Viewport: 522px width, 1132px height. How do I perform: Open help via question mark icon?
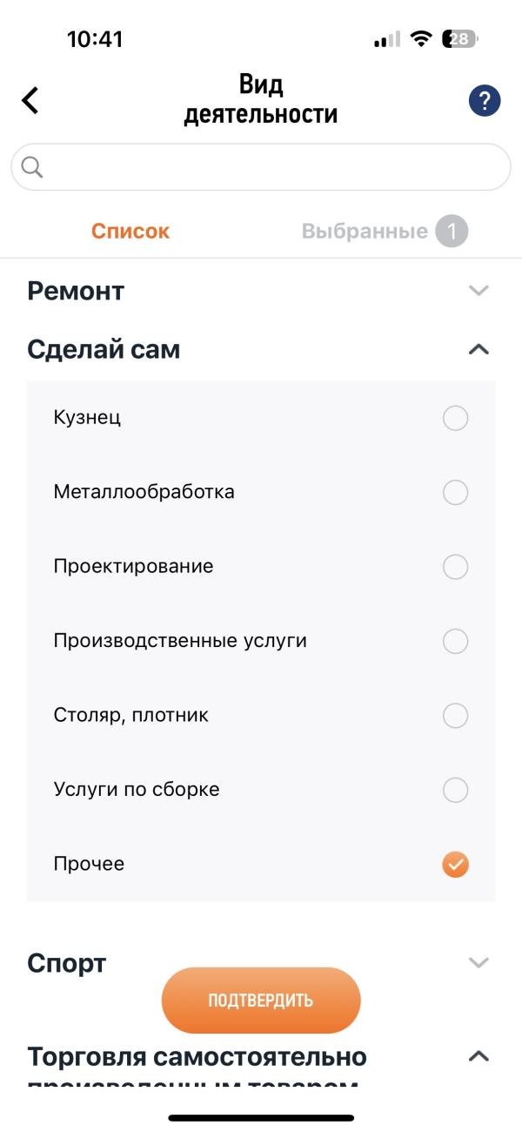[485, 100]
